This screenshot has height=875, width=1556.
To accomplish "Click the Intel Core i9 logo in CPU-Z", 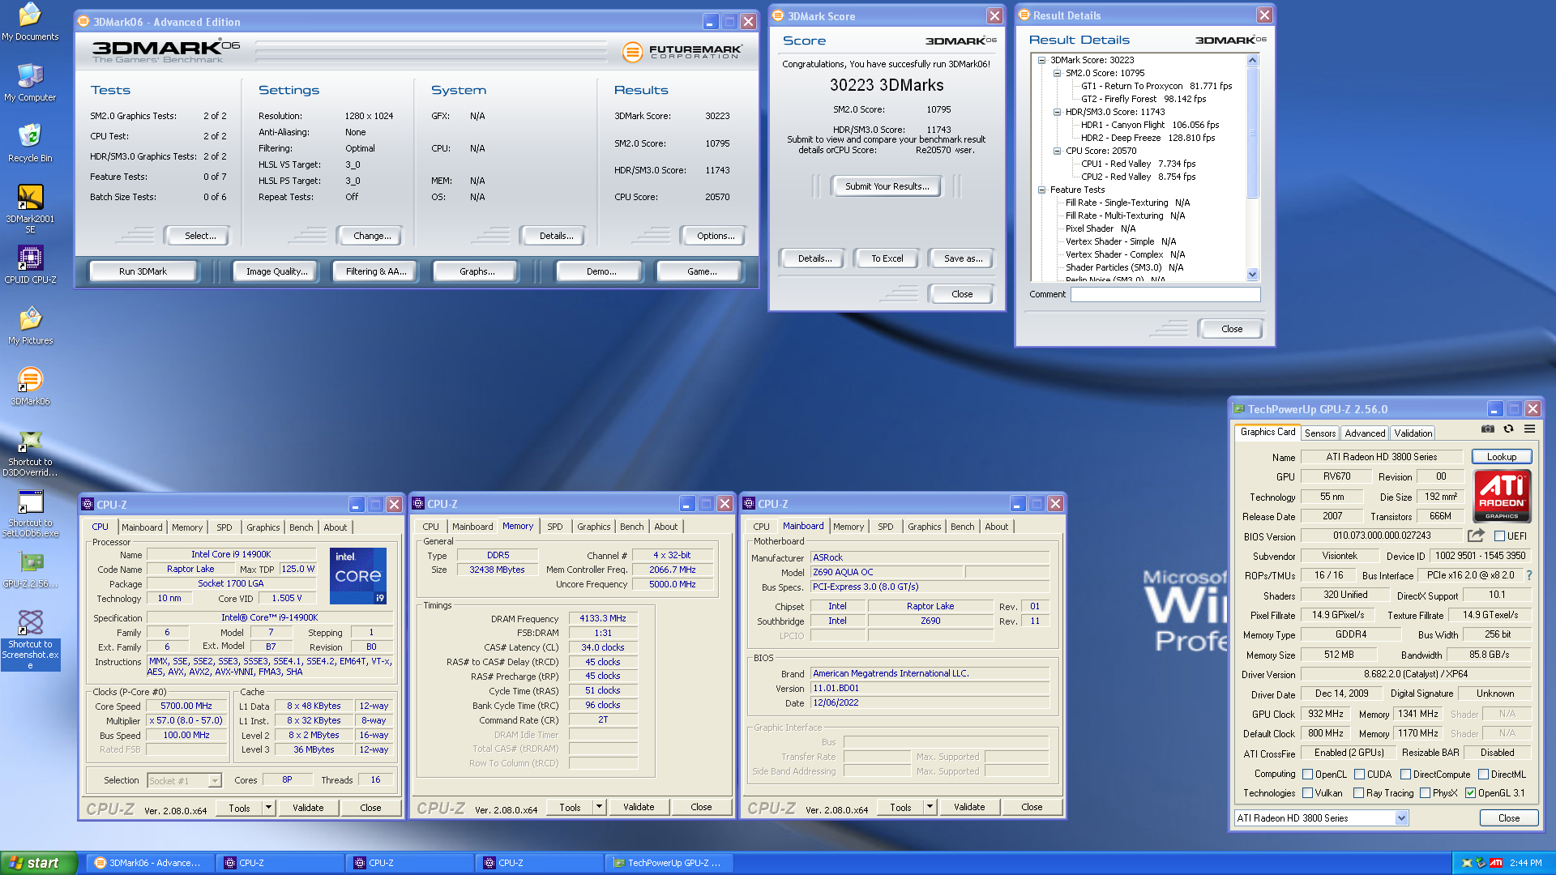I will pos(358,575).
